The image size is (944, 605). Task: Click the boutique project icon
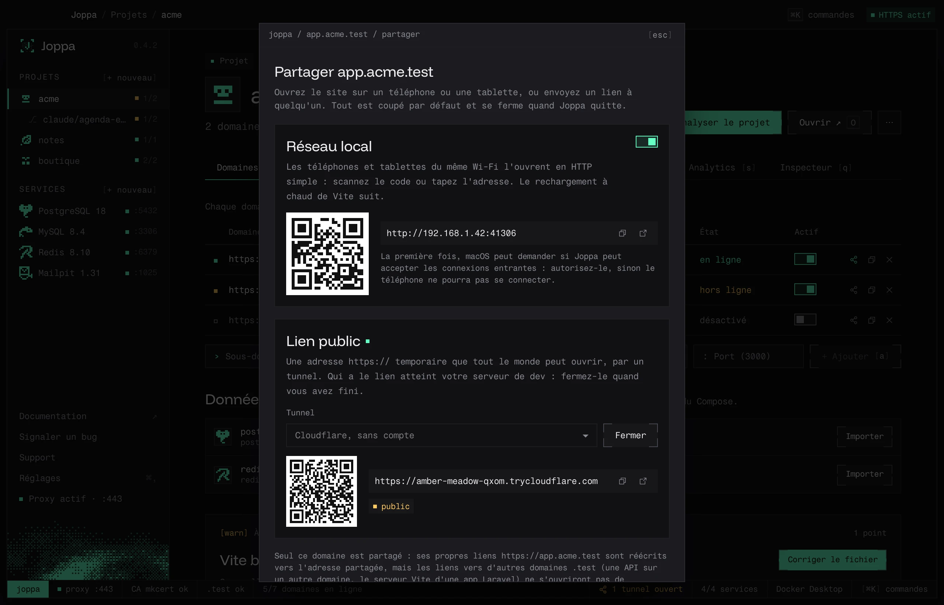pos(26,161)
